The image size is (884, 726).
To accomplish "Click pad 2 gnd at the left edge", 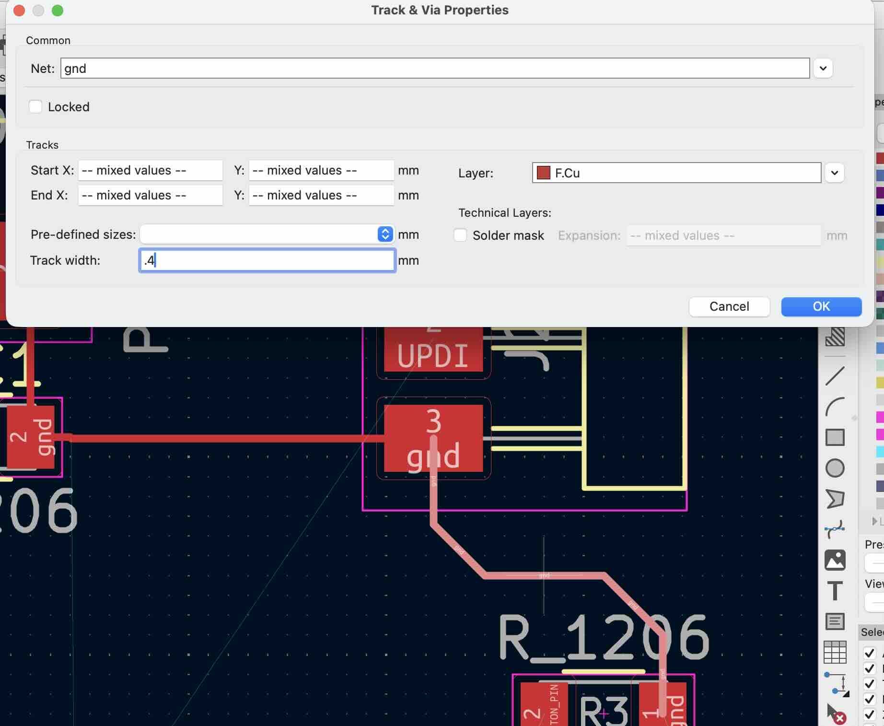I will pyautogui.click(x=31, y=437).
